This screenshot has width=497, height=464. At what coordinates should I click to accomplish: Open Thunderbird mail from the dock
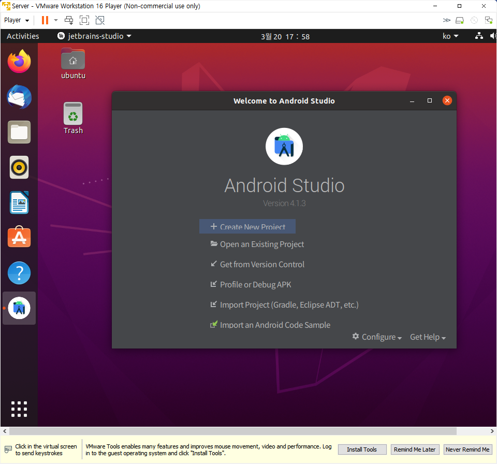point(19,97)
